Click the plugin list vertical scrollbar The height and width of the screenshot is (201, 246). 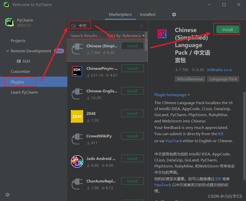(146, 42)
